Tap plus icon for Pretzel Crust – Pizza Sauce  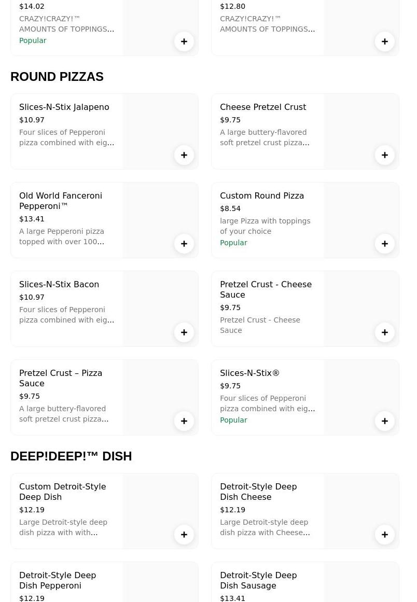coord(184,421)
